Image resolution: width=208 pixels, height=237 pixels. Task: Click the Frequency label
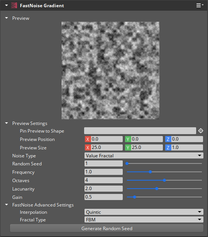pos(23,172)
